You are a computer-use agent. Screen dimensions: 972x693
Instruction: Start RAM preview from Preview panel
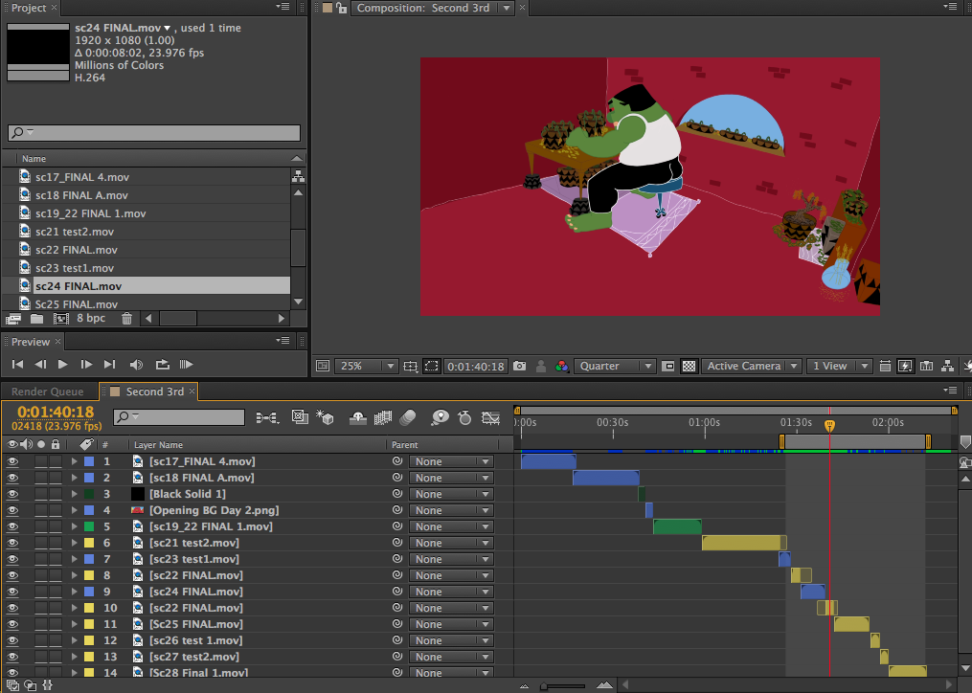coord(186,365)
